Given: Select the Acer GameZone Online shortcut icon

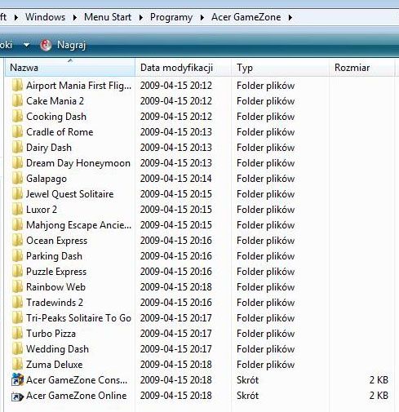Looking at the screenshot, I should pyautogui.click(x=17, y=396).
